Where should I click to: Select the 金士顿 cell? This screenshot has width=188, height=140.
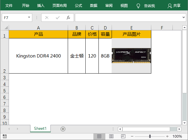[77, 56]
